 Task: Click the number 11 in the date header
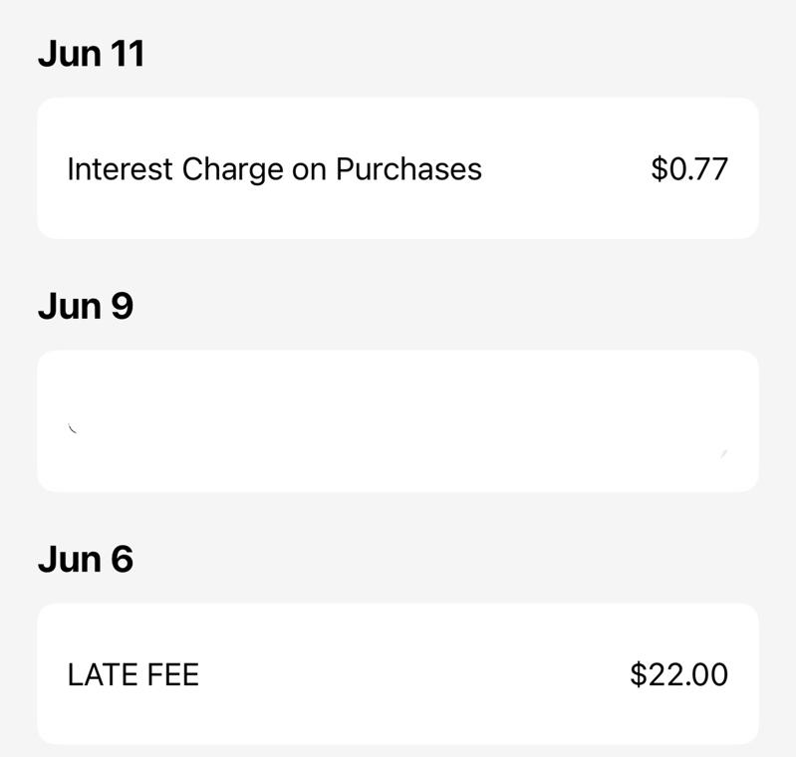(x=128, y=54)
